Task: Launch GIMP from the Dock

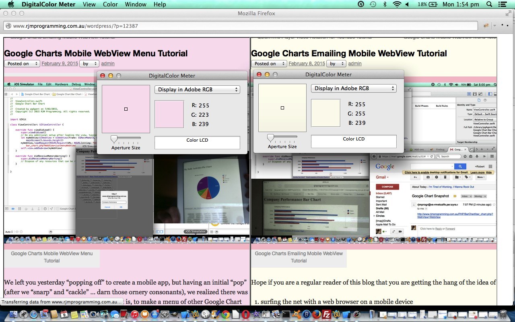Action: point(175,314)
